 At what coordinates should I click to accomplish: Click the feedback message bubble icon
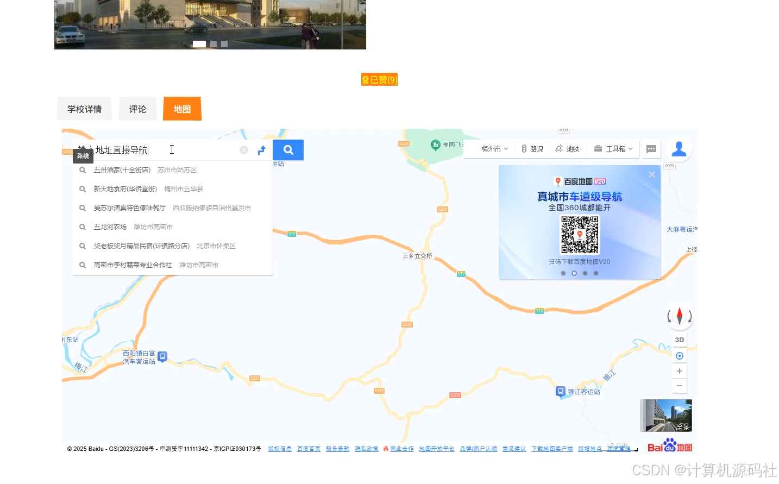651,149
